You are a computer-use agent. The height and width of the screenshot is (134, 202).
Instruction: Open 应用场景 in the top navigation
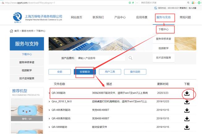pos(142,17)
